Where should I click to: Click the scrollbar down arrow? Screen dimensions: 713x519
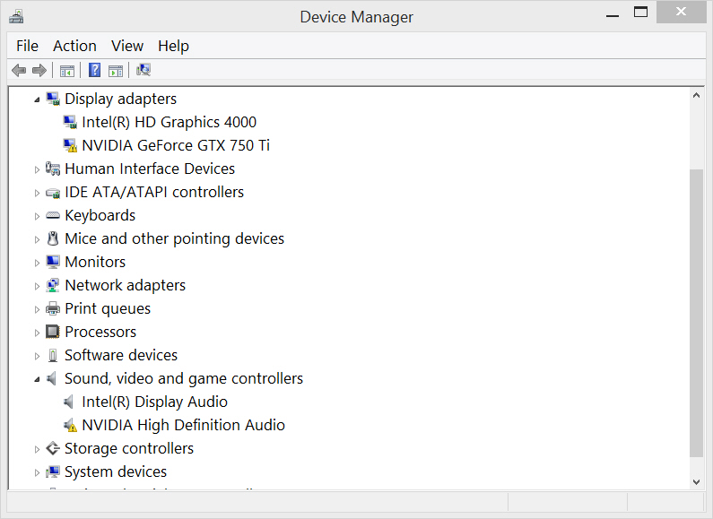coord(696,481)
